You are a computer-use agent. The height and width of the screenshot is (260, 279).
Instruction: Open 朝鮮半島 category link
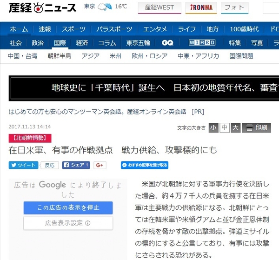click(x=60, y=56)
